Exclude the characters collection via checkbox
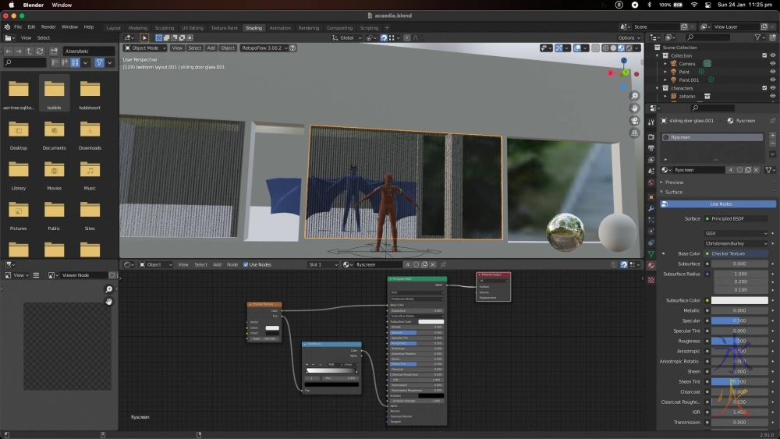This screenshot has width=780, height=439. pyautogui.click(x=764, y=88)
